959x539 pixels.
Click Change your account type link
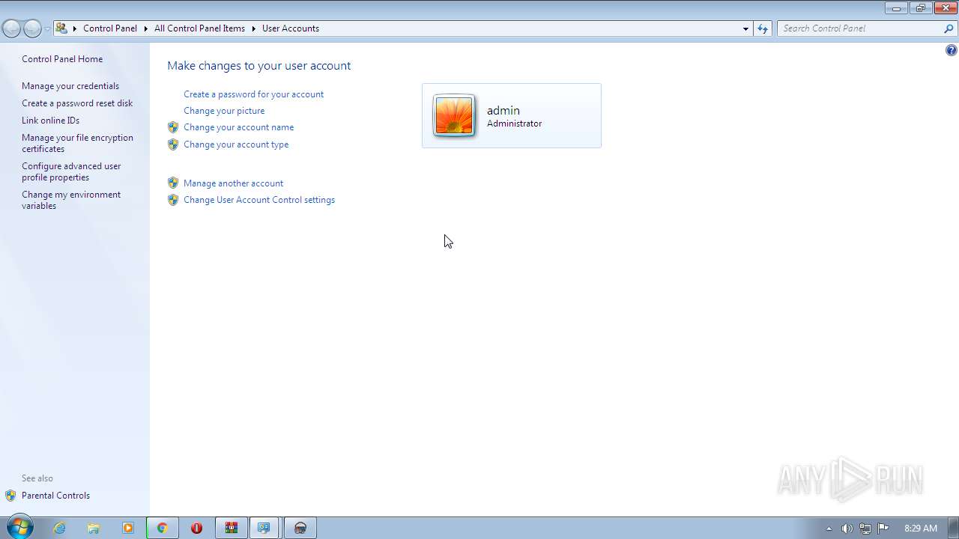(236, 144)
